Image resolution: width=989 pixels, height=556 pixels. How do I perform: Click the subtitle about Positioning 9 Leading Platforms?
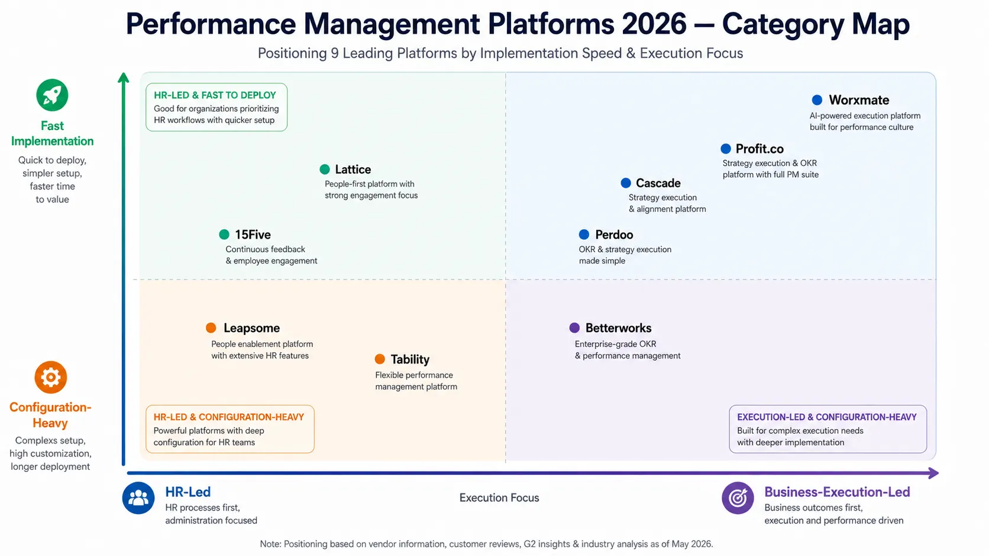coord(500,53)
